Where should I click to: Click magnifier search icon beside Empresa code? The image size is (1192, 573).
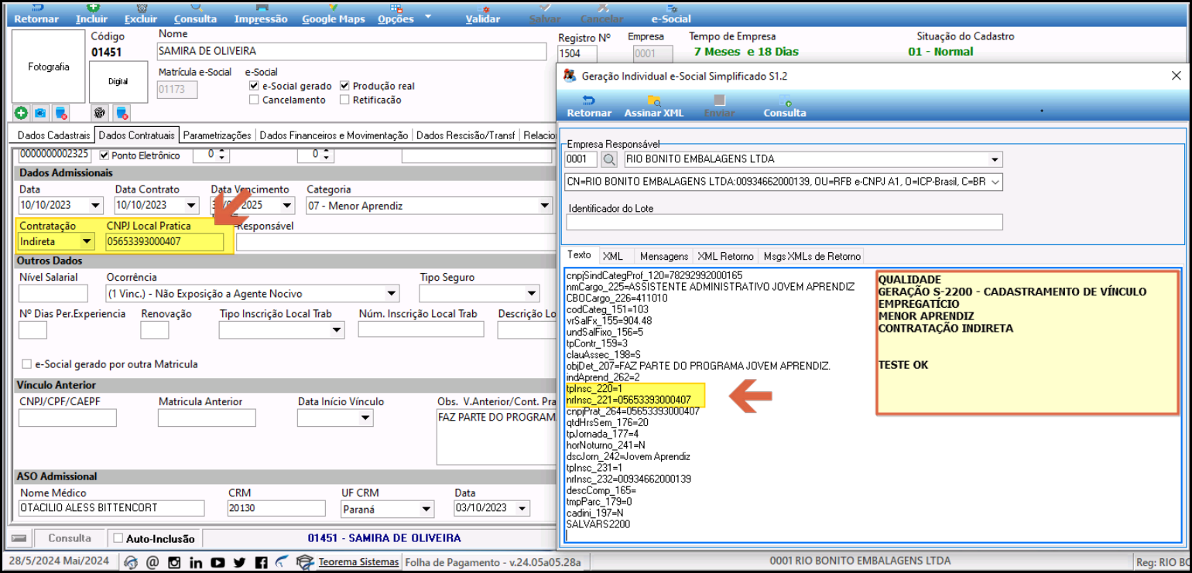[x=609, y=160]
